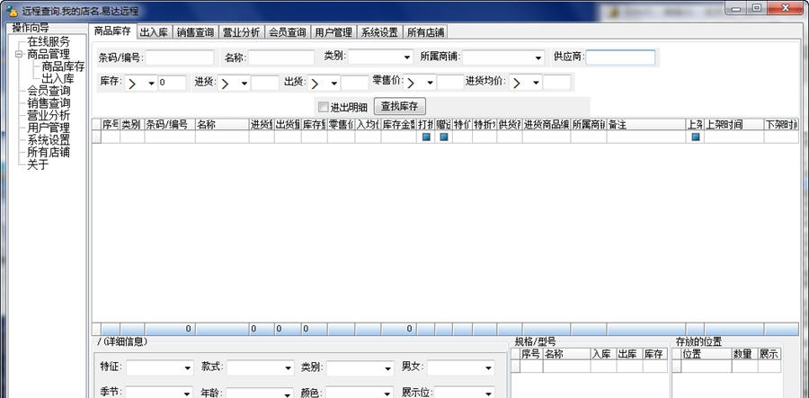Select 销售查询 in the navigation tree
The image size is (809, 398).
49,103
